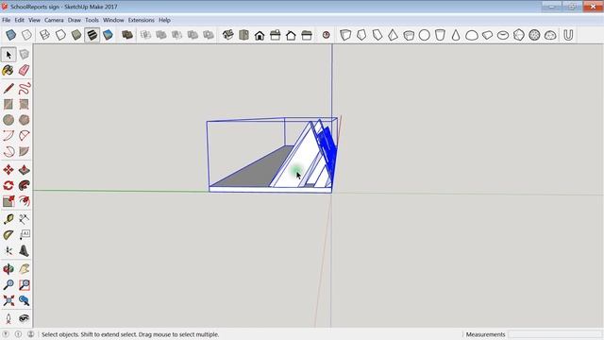Open the Camera menu
Viewport: 604px width, 340px height.
[54, 20]
